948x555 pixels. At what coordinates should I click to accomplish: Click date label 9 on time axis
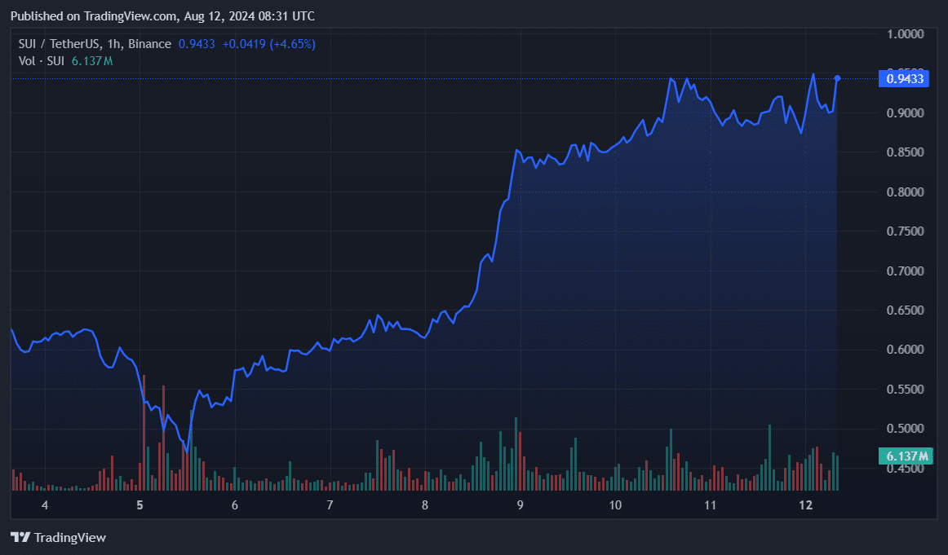[x=520, y=504]
